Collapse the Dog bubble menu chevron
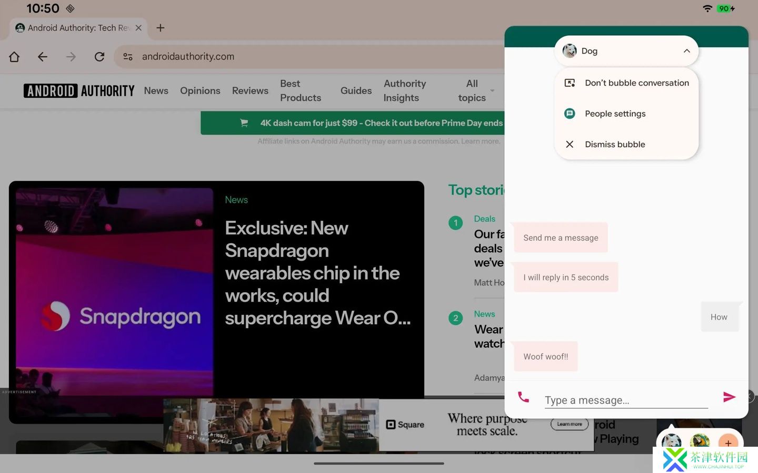This screenshot has height=473, width=758. coord(686,51)
